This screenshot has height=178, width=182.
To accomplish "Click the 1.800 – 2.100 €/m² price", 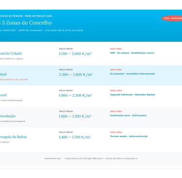I will [75, 116].
